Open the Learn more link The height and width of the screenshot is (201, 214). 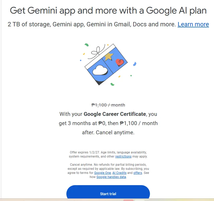(x=193, y=24)
